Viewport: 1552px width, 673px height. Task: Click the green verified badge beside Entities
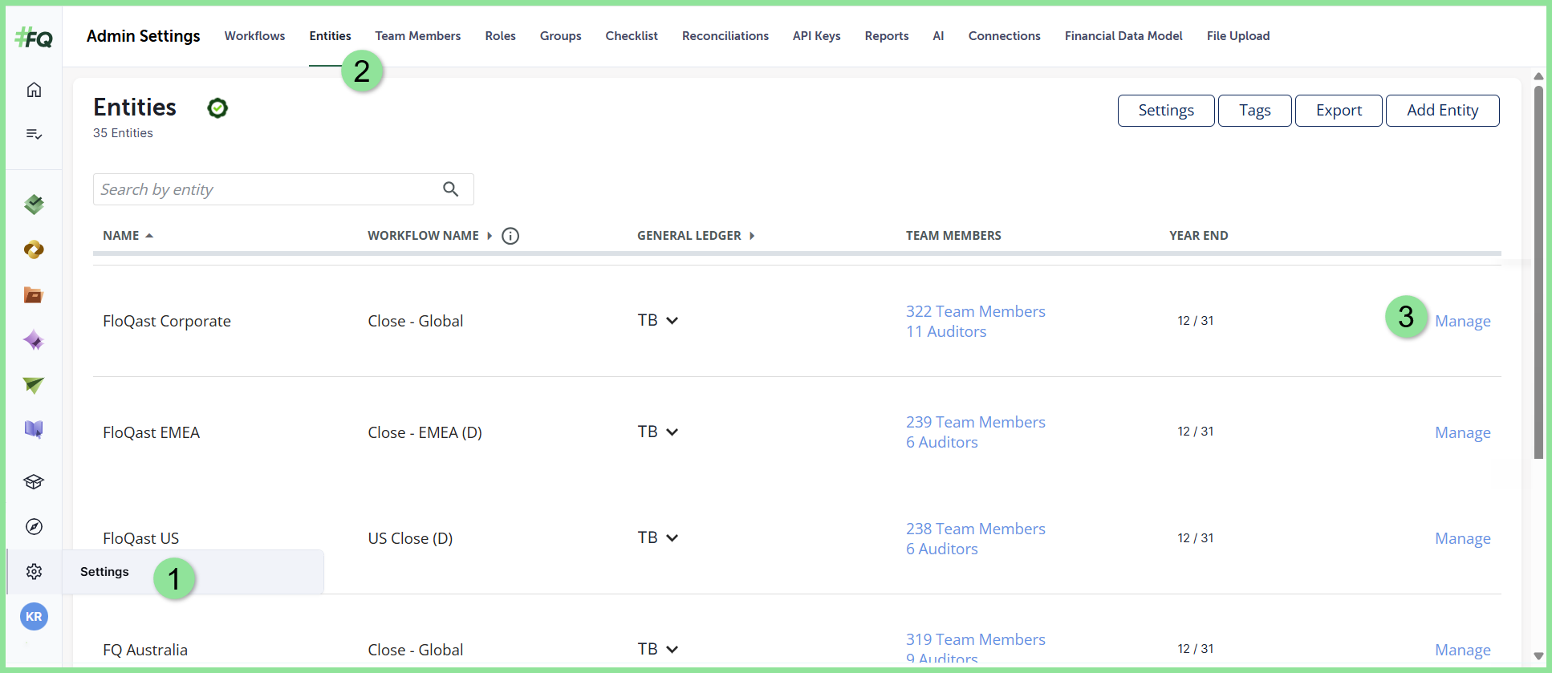pos(217,108)
